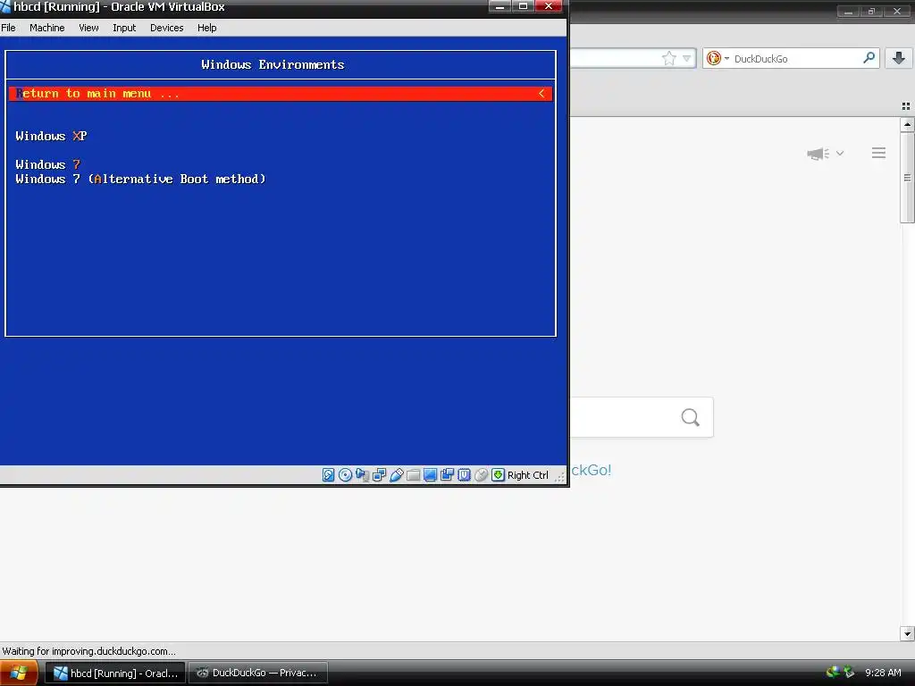This screenshot has width=915, height=686.
Task: Click the USB devices icon in VirtualBox status bar
Action: tap(396, 475)
